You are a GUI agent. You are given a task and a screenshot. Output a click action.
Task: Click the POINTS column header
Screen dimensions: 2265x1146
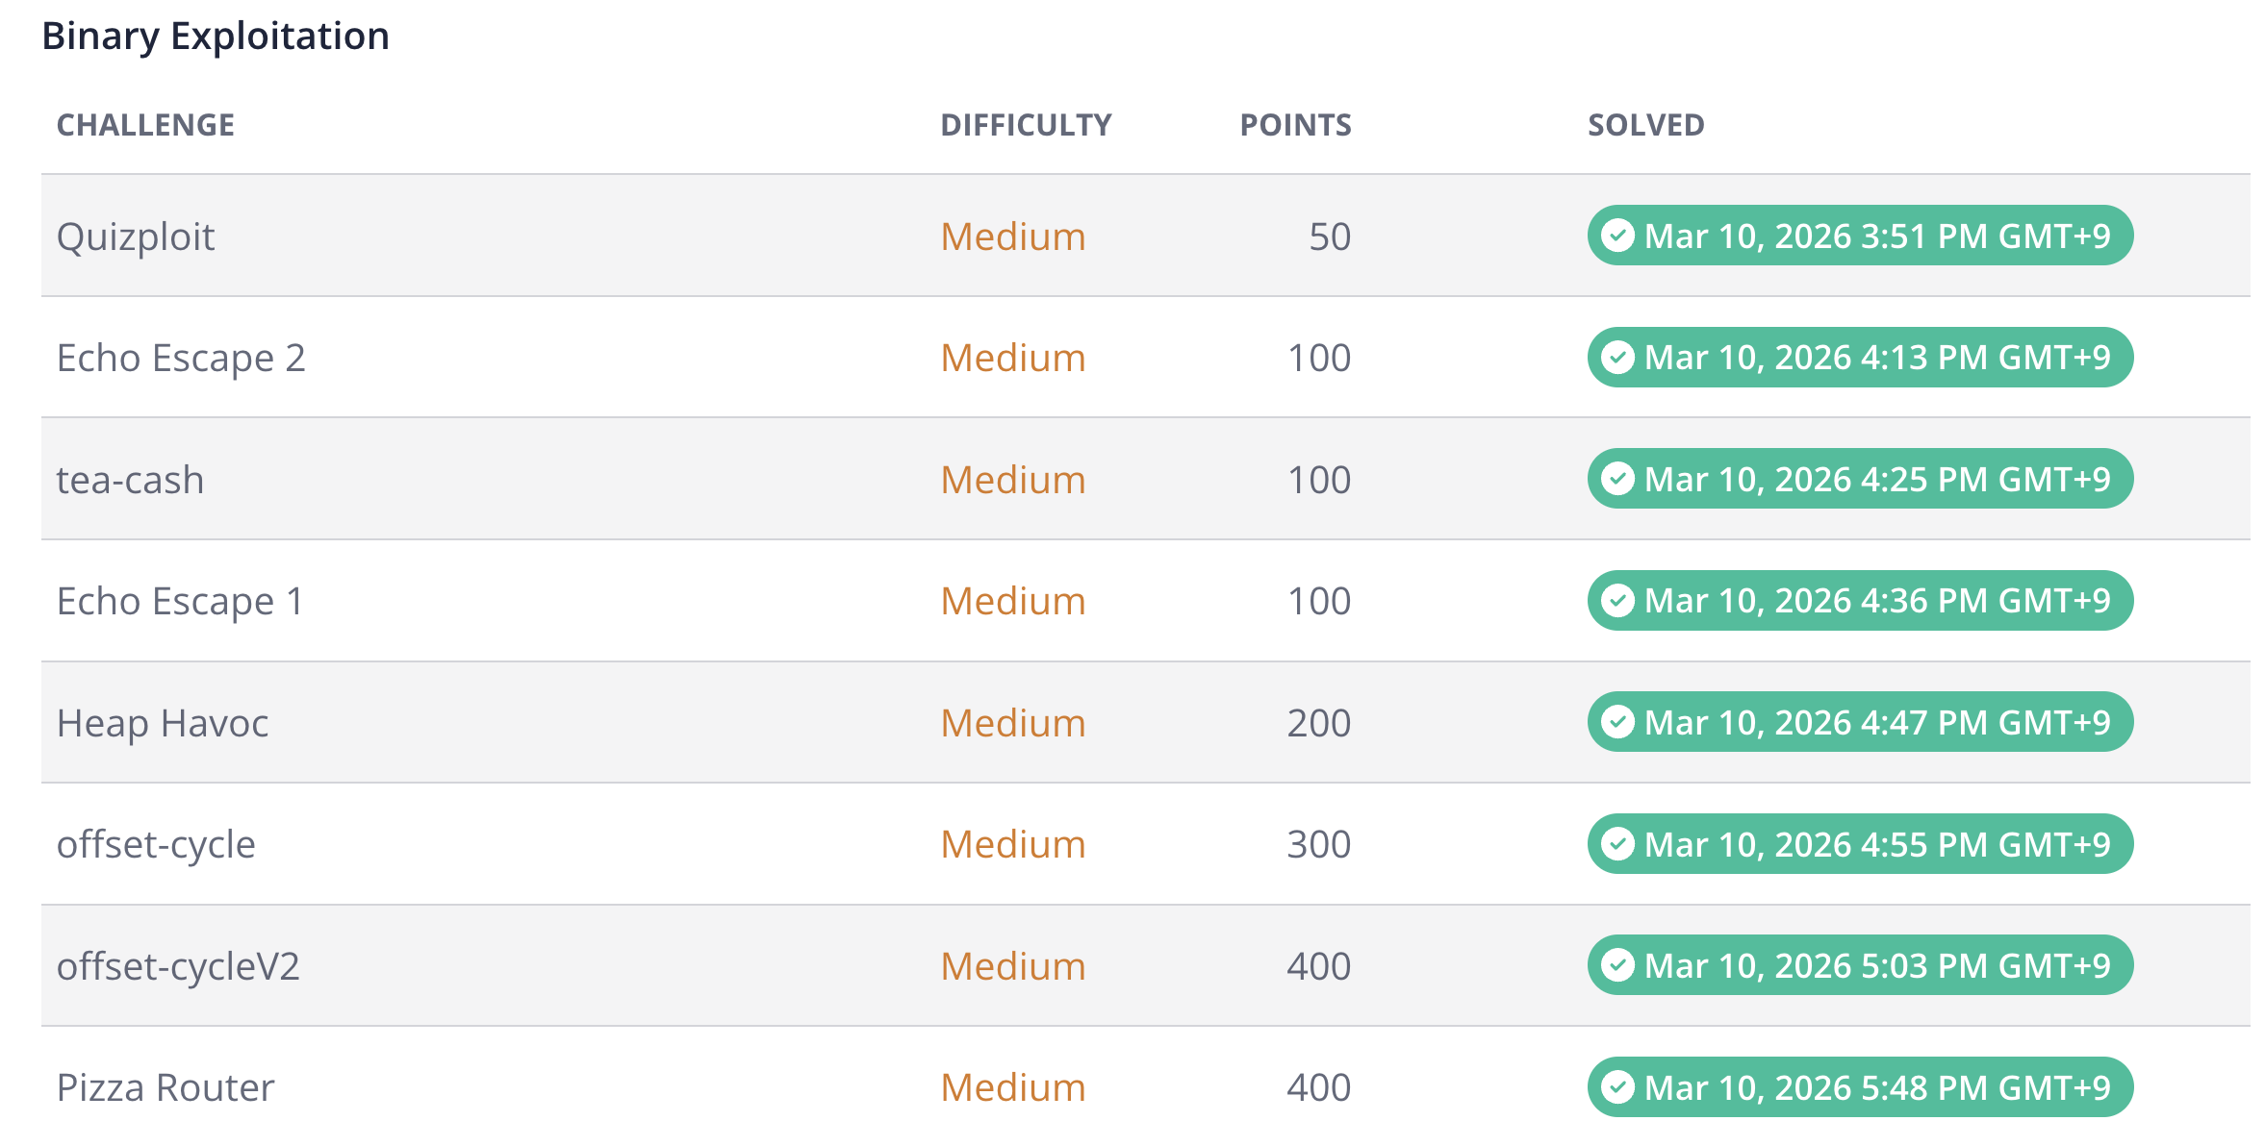(x=1295, y=125)
